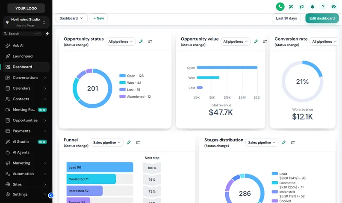
Task: Open Automation in the sidebar
Action: [26, 174]
